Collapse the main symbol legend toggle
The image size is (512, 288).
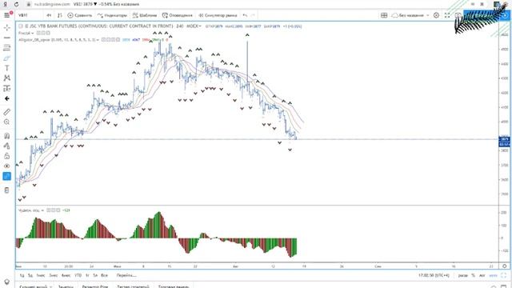coord(21,26)
